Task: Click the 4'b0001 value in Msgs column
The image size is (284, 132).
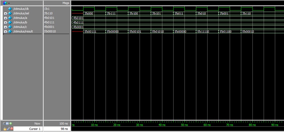Action: point(49,27)
